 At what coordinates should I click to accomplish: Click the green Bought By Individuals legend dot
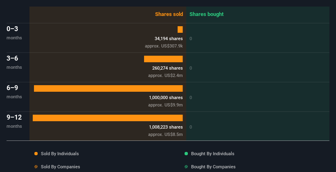pyautogui.click(x=186, y=154)
